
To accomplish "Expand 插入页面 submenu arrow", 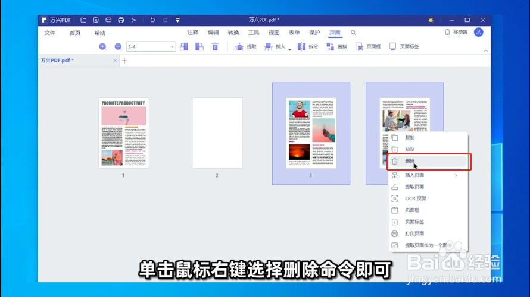I will pyautogui.click(x=456, y=175).
